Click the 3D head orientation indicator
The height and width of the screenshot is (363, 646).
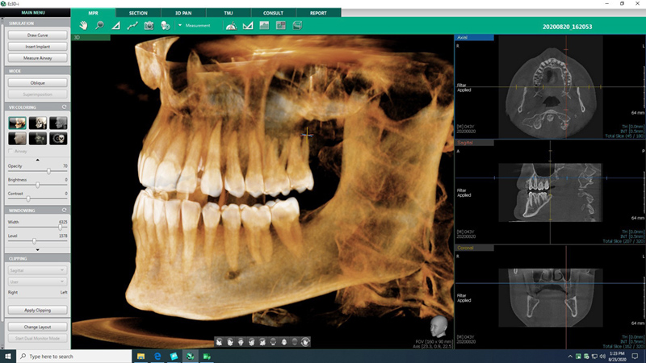438,328
